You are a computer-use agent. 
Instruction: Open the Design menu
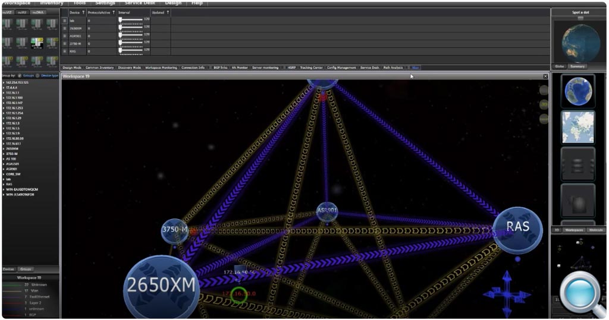pos(173,3)
